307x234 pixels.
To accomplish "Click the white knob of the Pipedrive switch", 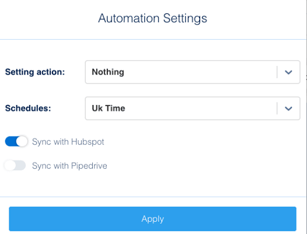I will tap(10, 166).
